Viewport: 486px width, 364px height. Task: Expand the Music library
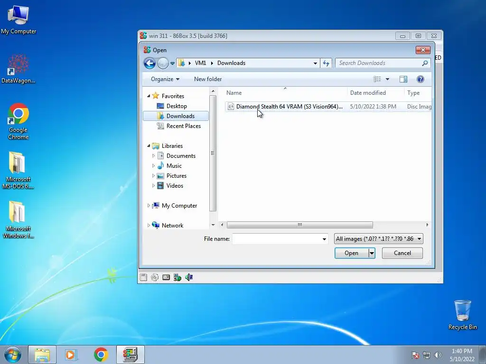153,165
